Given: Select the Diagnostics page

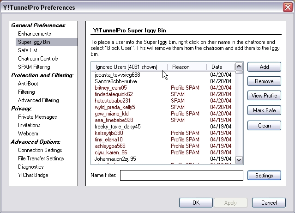Looking at the screenshot, I should coord(30,167).
